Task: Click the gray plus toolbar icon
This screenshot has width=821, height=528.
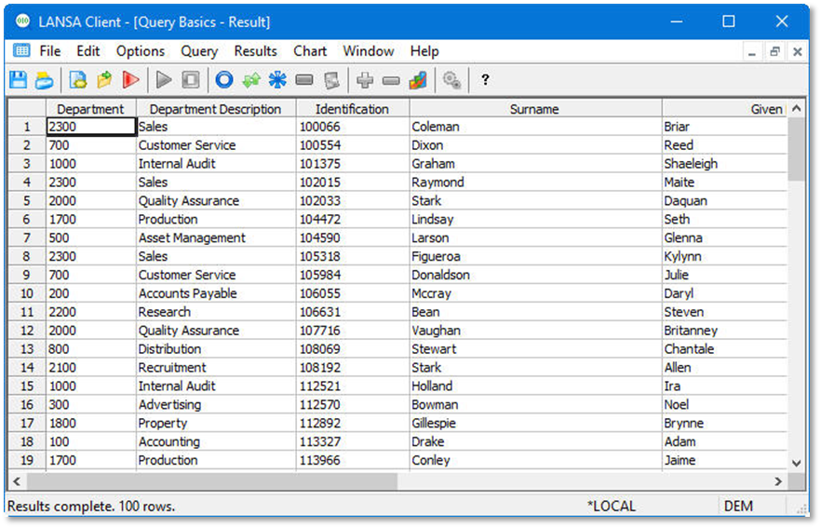Action: pos(365,80)
